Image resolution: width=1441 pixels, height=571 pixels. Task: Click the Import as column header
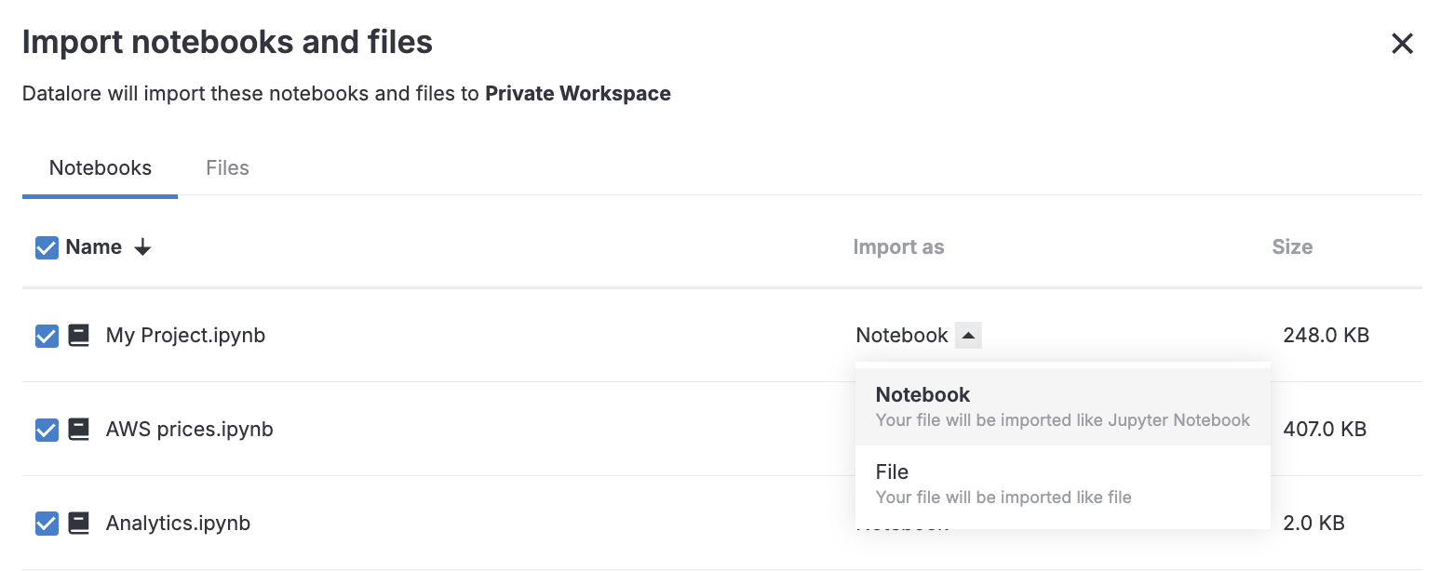[x=898, y=246]
